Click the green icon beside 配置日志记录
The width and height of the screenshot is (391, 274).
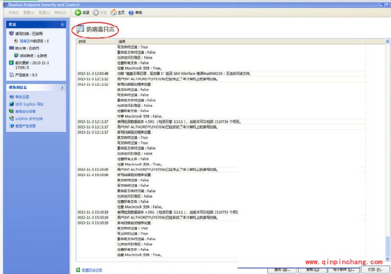(x=78, y=270)
